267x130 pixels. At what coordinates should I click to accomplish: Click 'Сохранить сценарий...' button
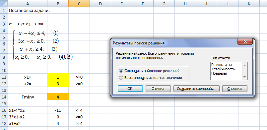point(196,89)
